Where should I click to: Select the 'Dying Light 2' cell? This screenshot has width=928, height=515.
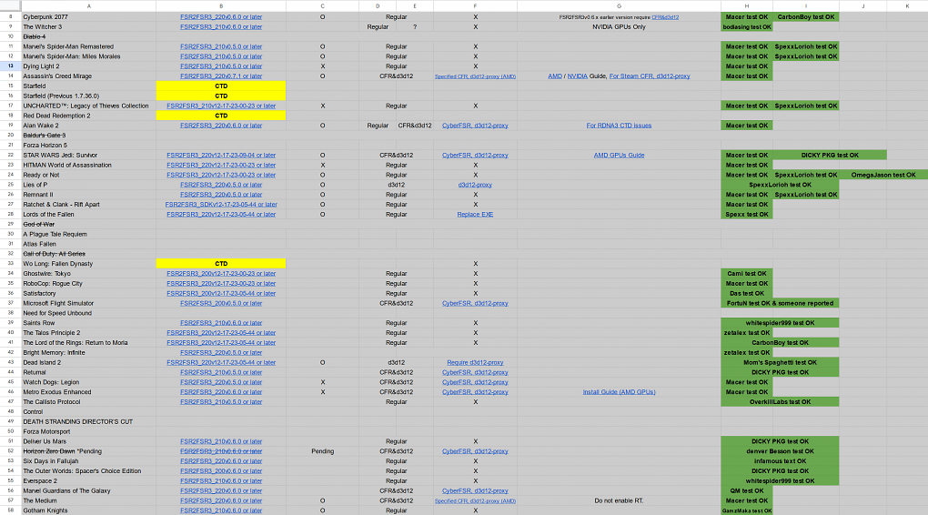[x=89, y=66]
